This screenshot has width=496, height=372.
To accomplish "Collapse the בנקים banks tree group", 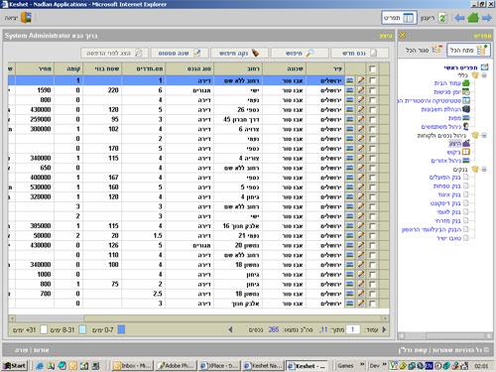I will point(484,170).
